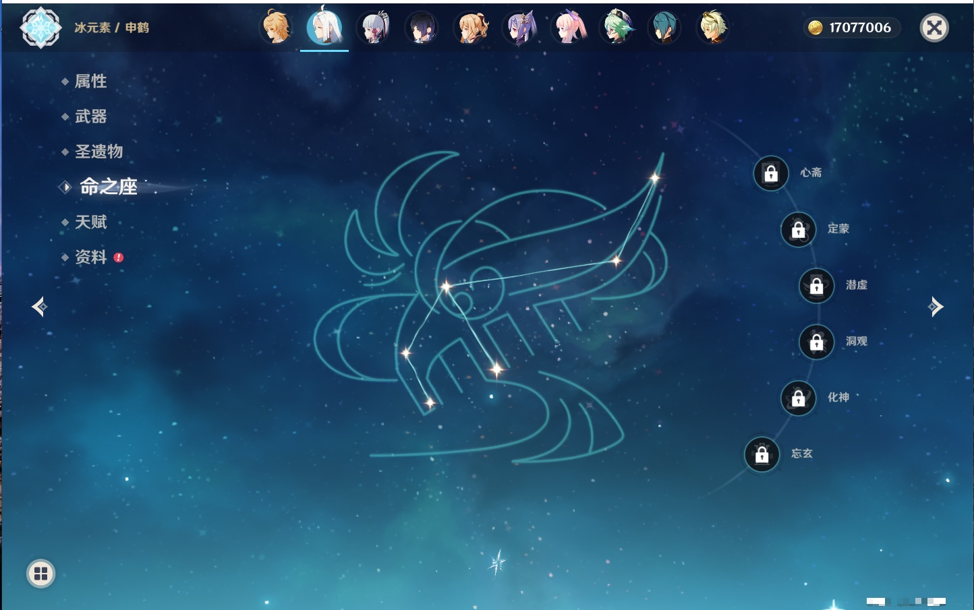Open the locked 忘玄 constellation node
Screen dimensions: 974x610
[x=762, y=455]
